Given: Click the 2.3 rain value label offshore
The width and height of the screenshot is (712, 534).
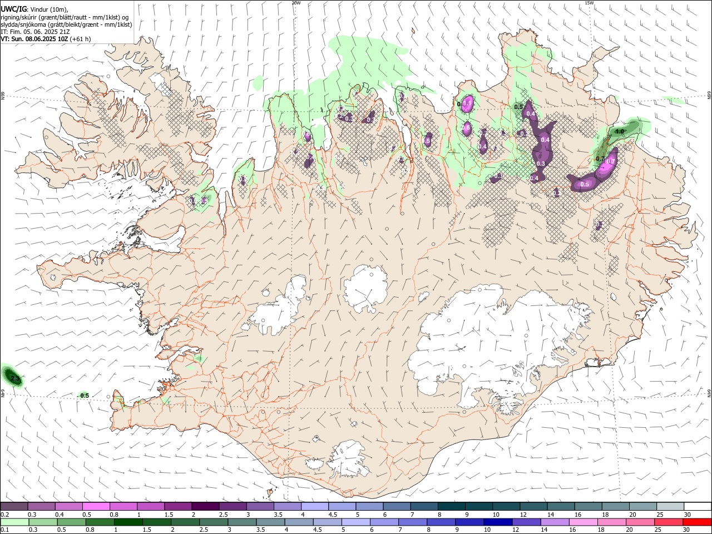Looking at the screenshot, I should [15, 379].
